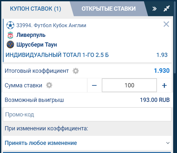Click the dropdown chevron for odds change
This screenshot has width=177, height=153.
168,143
